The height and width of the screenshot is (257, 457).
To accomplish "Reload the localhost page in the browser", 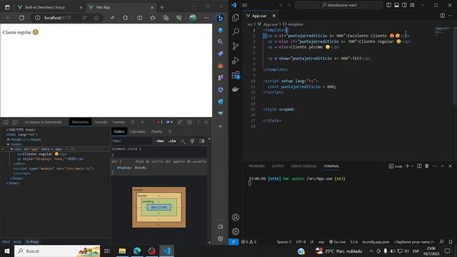I will (21, 18).
